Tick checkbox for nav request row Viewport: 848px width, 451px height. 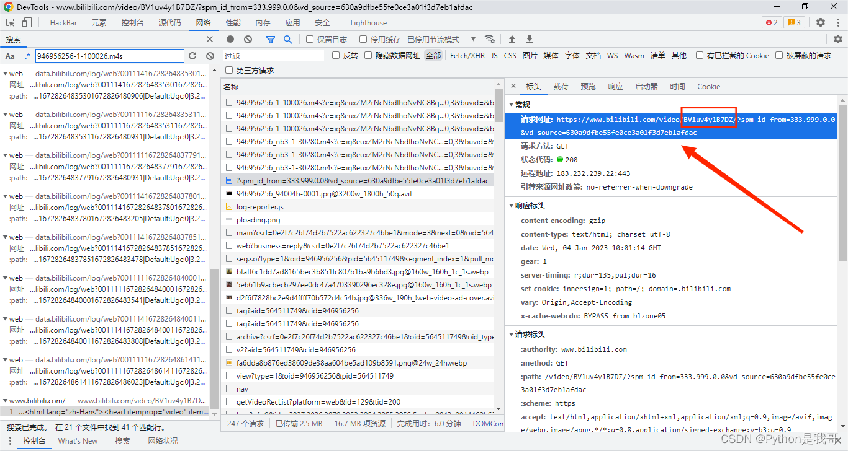[229, 389]
